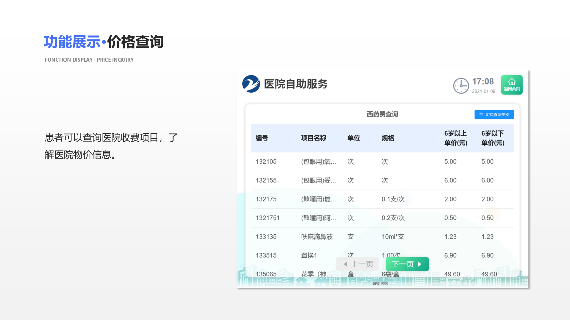
Task: Open the query category switcher dropdown
Action: coord(494,115)
